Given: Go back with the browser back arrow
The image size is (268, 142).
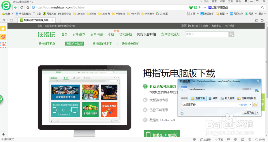Looking at the screenshot, I should [16, 7].
